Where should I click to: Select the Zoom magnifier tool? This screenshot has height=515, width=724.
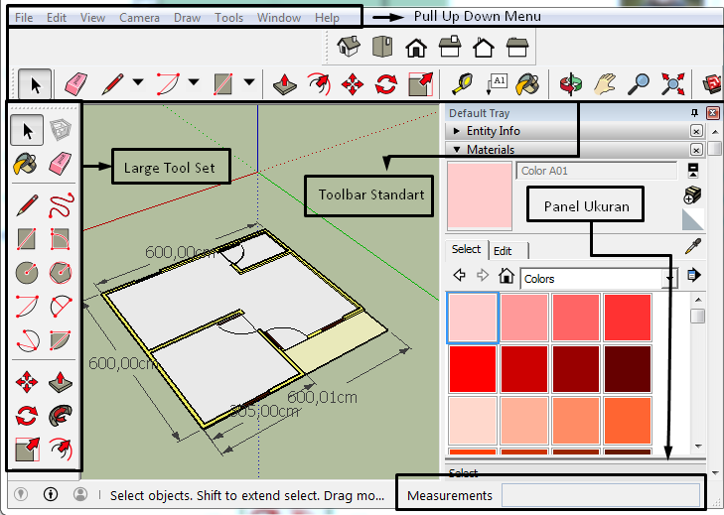click(x=639, y=84)
